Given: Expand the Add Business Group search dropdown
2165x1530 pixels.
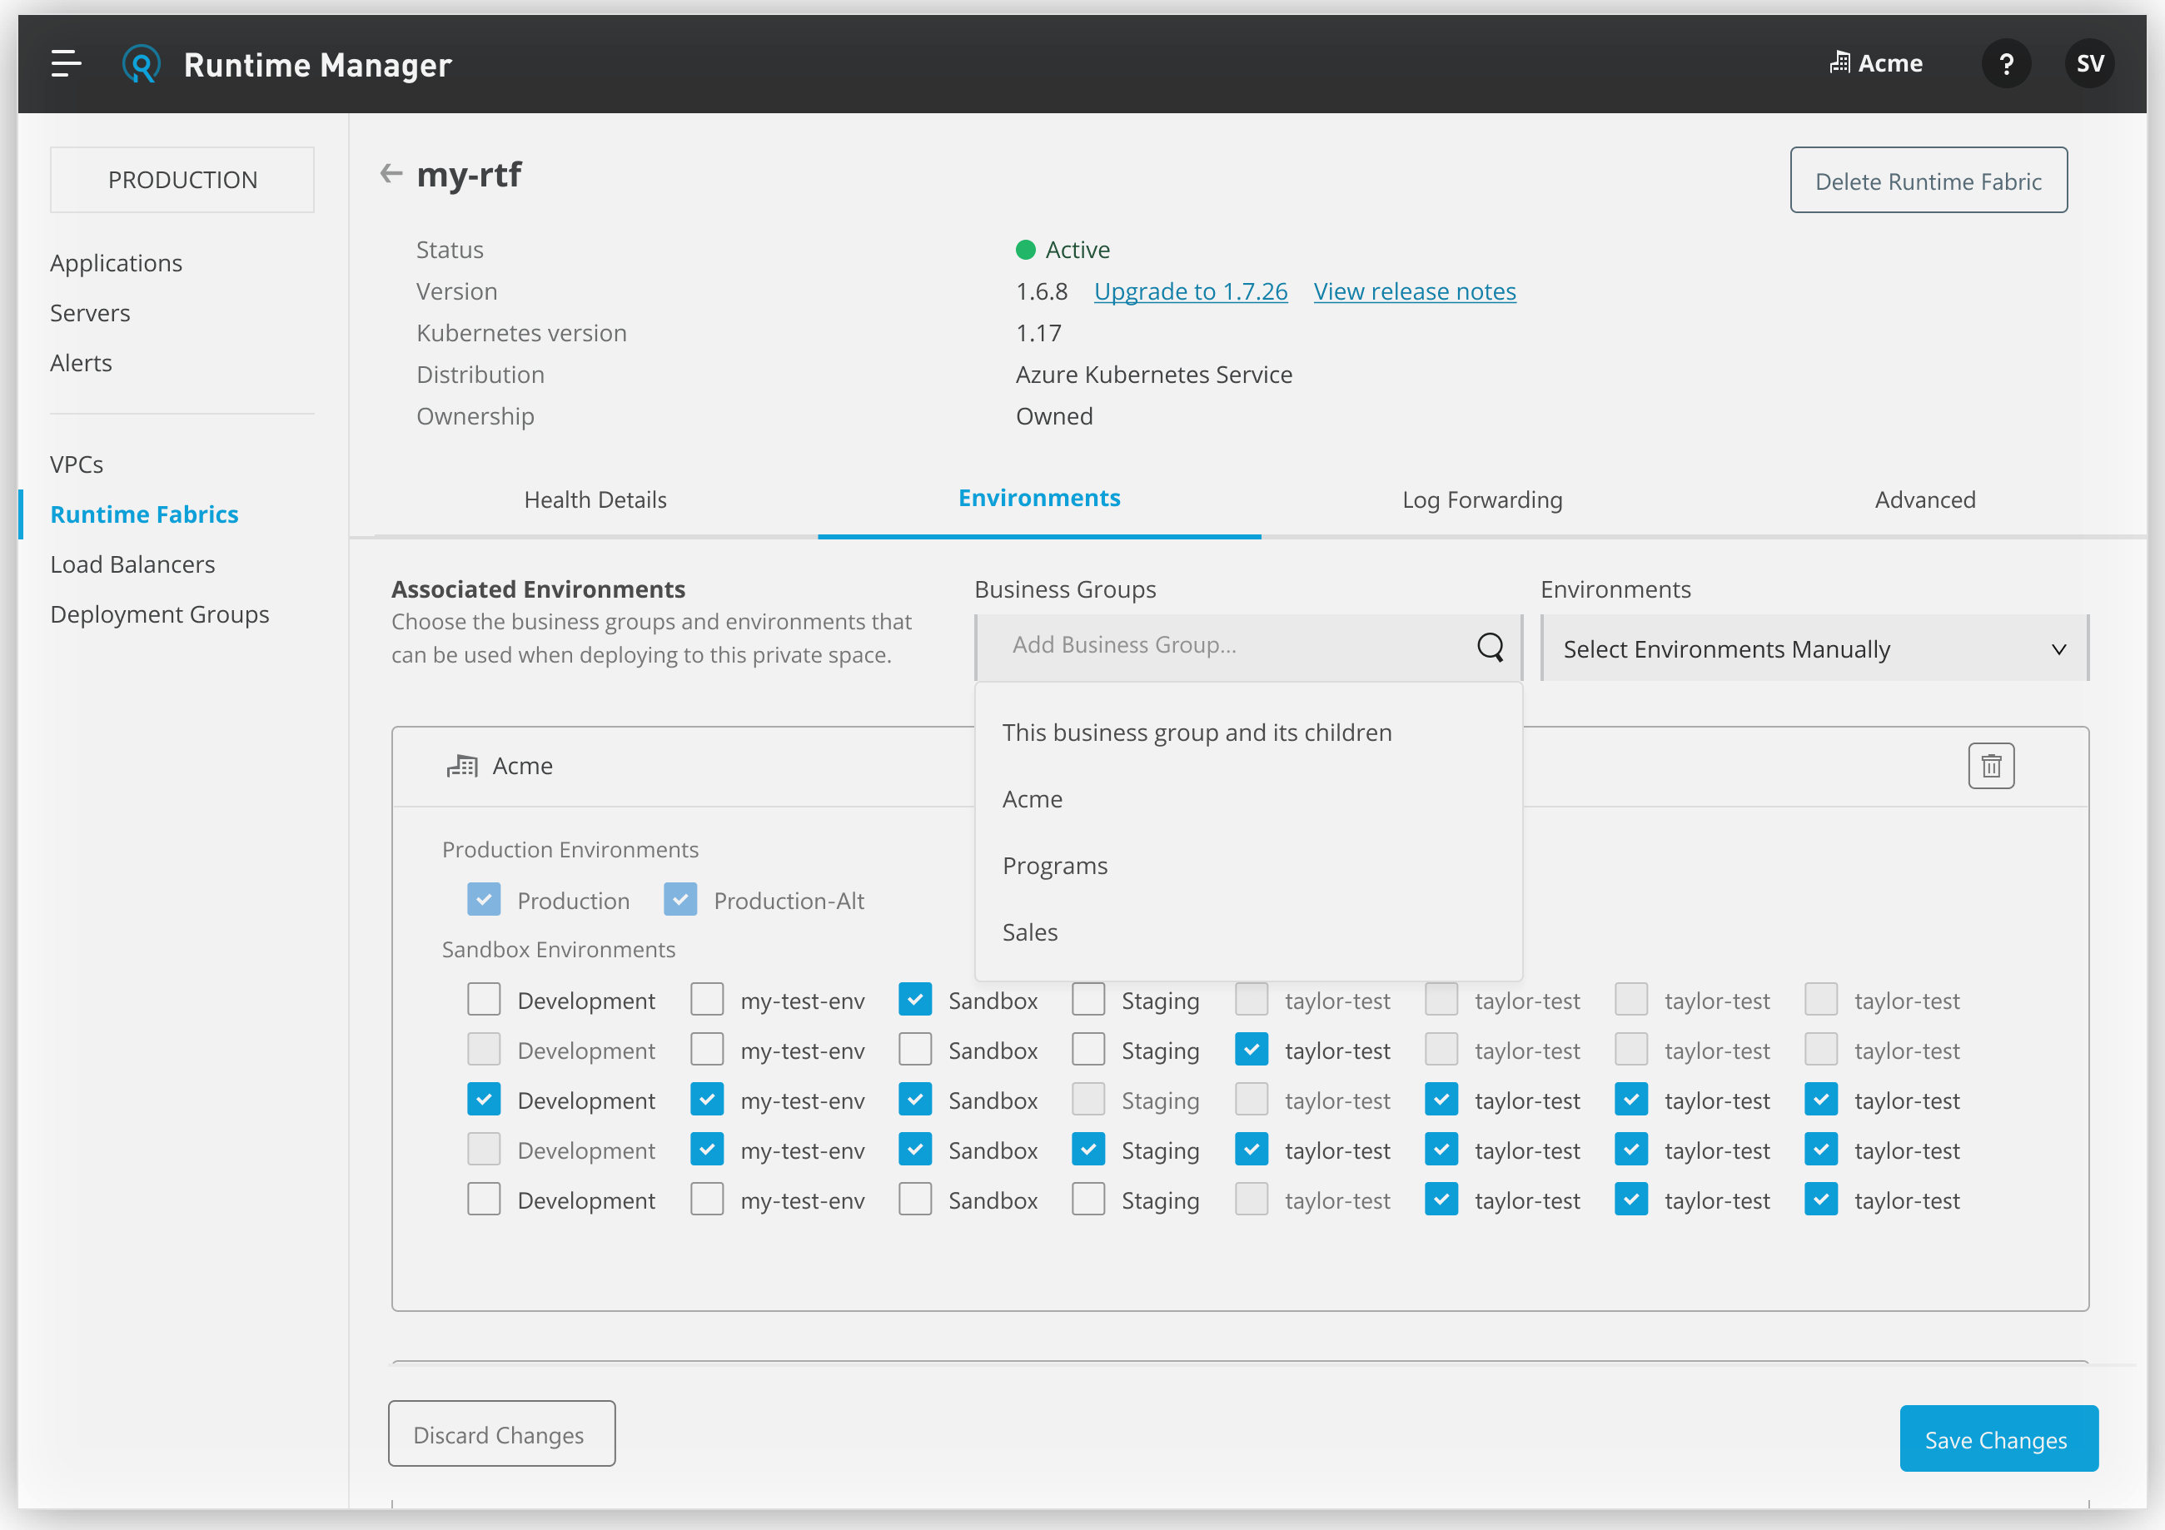Looking at the screenshot, I should coord(1246,646).
